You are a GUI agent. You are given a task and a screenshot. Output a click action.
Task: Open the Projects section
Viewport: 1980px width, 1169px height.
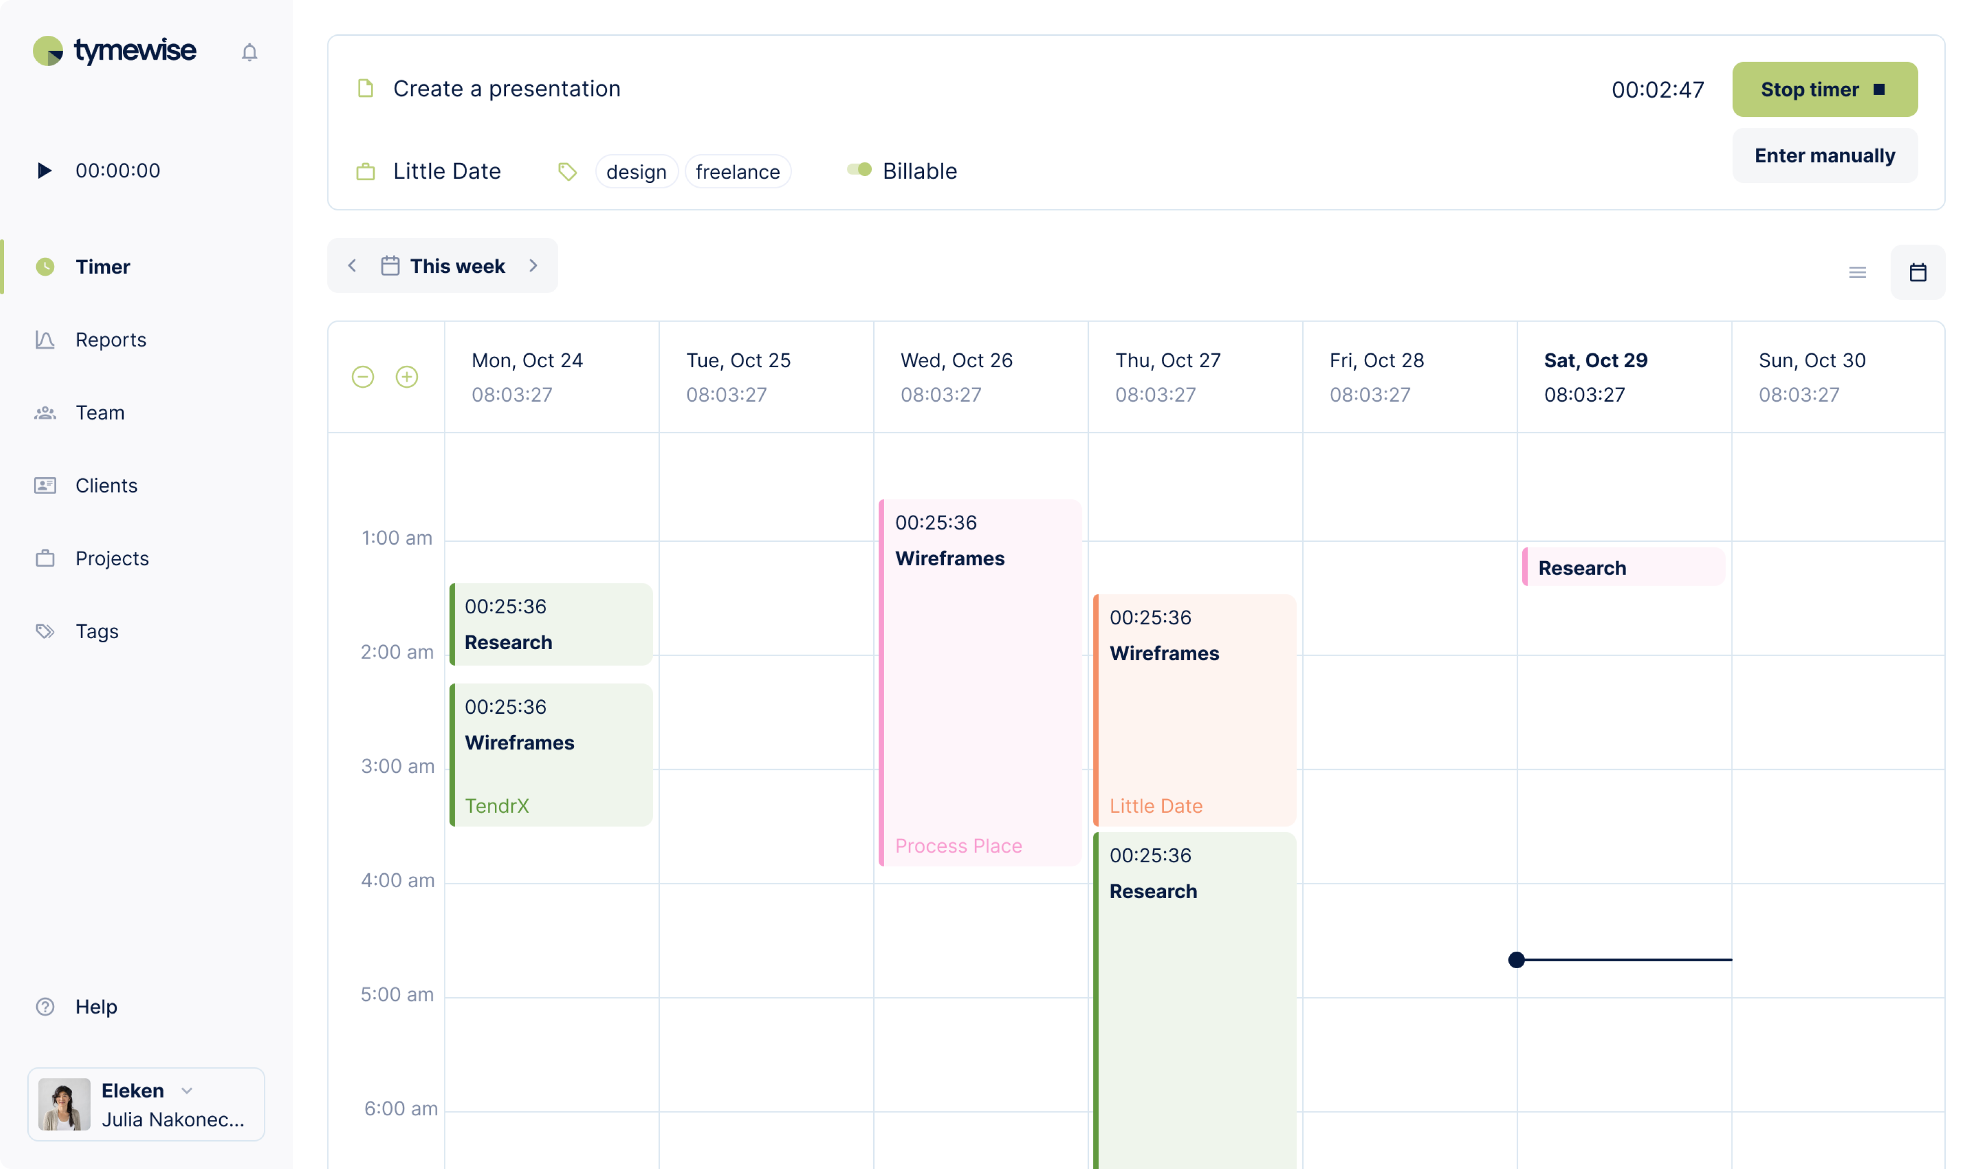[x=112, y=558]
